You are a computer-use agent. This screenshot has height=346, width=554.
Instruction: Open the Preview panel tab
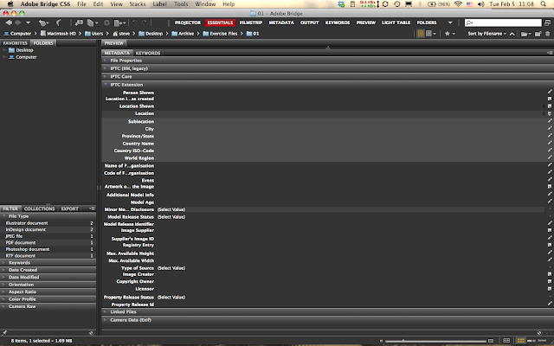click(113, 43)
